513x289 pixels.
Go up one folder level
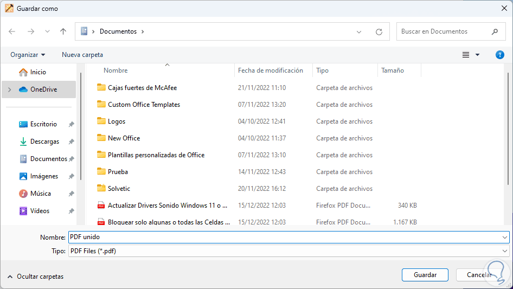pyautogui.click(x=63, y=31)
